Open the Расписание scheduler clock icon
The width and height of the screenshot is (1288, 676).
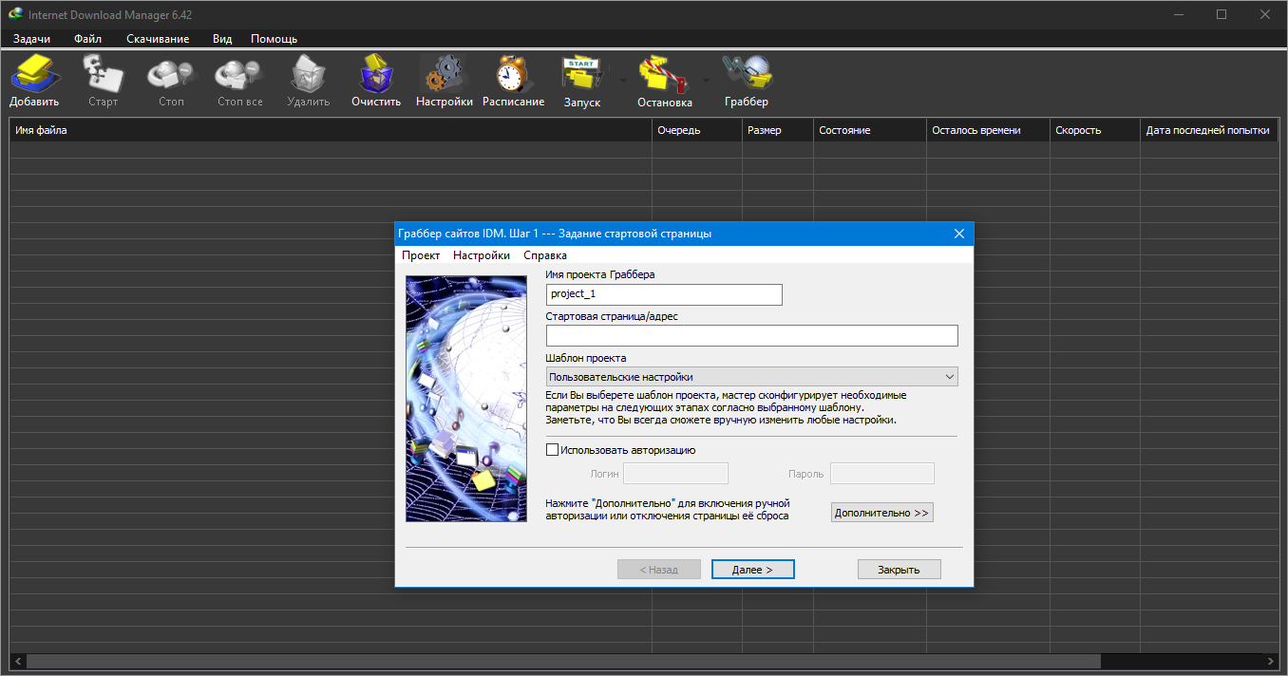(x=513, y=81)
